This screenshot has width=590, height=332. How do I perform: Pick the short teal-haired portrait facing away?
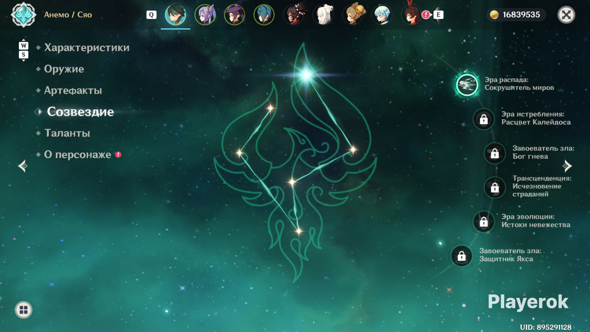point(264,15)
